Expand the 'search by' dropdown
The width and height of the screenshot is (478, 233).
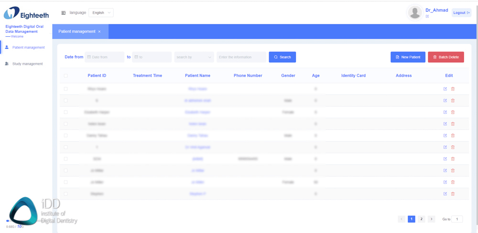tap(194, 57)
